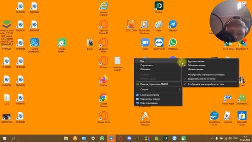Select the Solitaire desktop icon
The image size is (252, 142).
point(228,118)
